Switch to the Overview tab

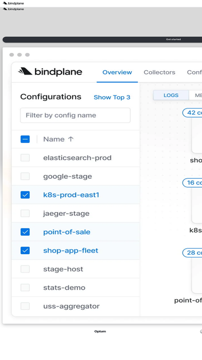click(x=117, y=72)
